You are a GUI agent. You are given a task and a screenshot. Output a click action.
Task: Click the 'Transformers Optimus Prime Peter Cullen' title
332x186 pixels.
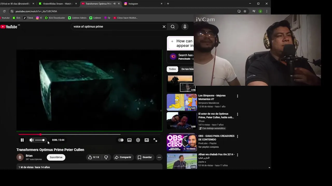[x=50, y=150]
